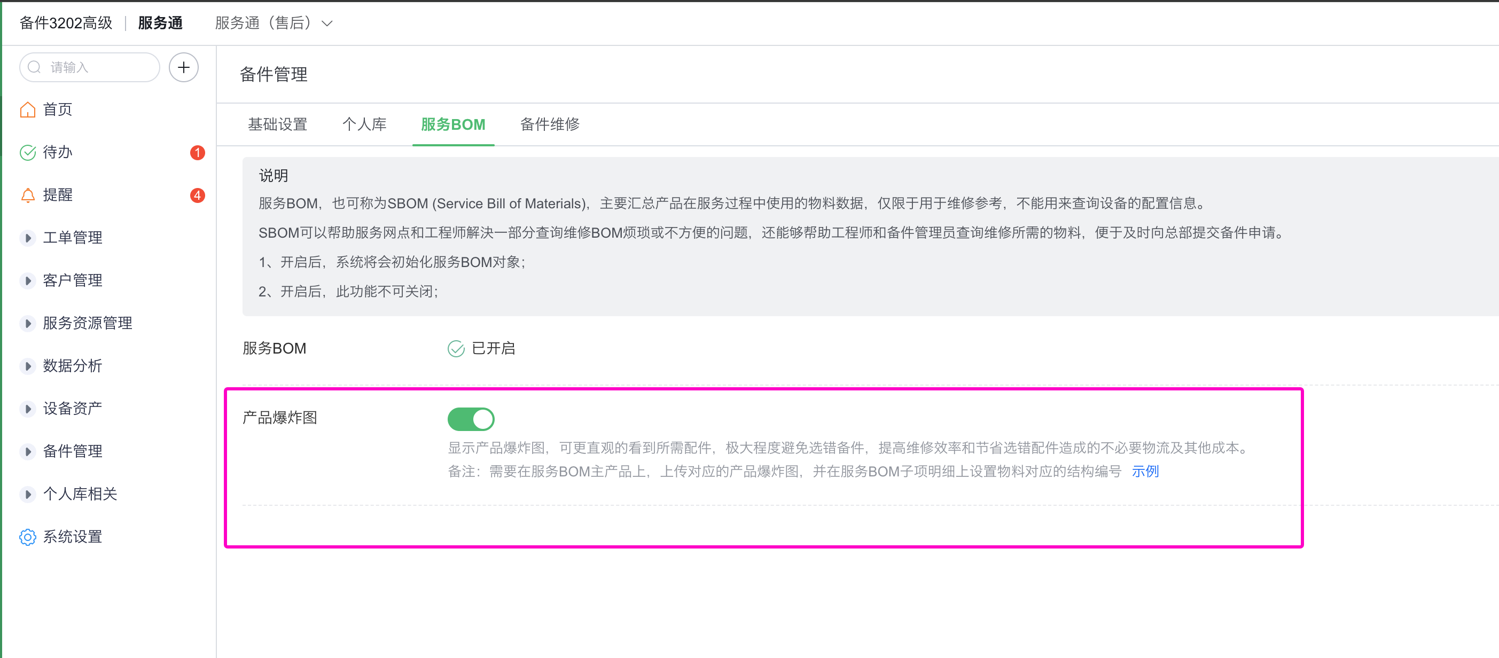Expand the 工单管理 menu arrow
The width and height of the screenshot is (1499, 658).
click(x=27, y=237)
